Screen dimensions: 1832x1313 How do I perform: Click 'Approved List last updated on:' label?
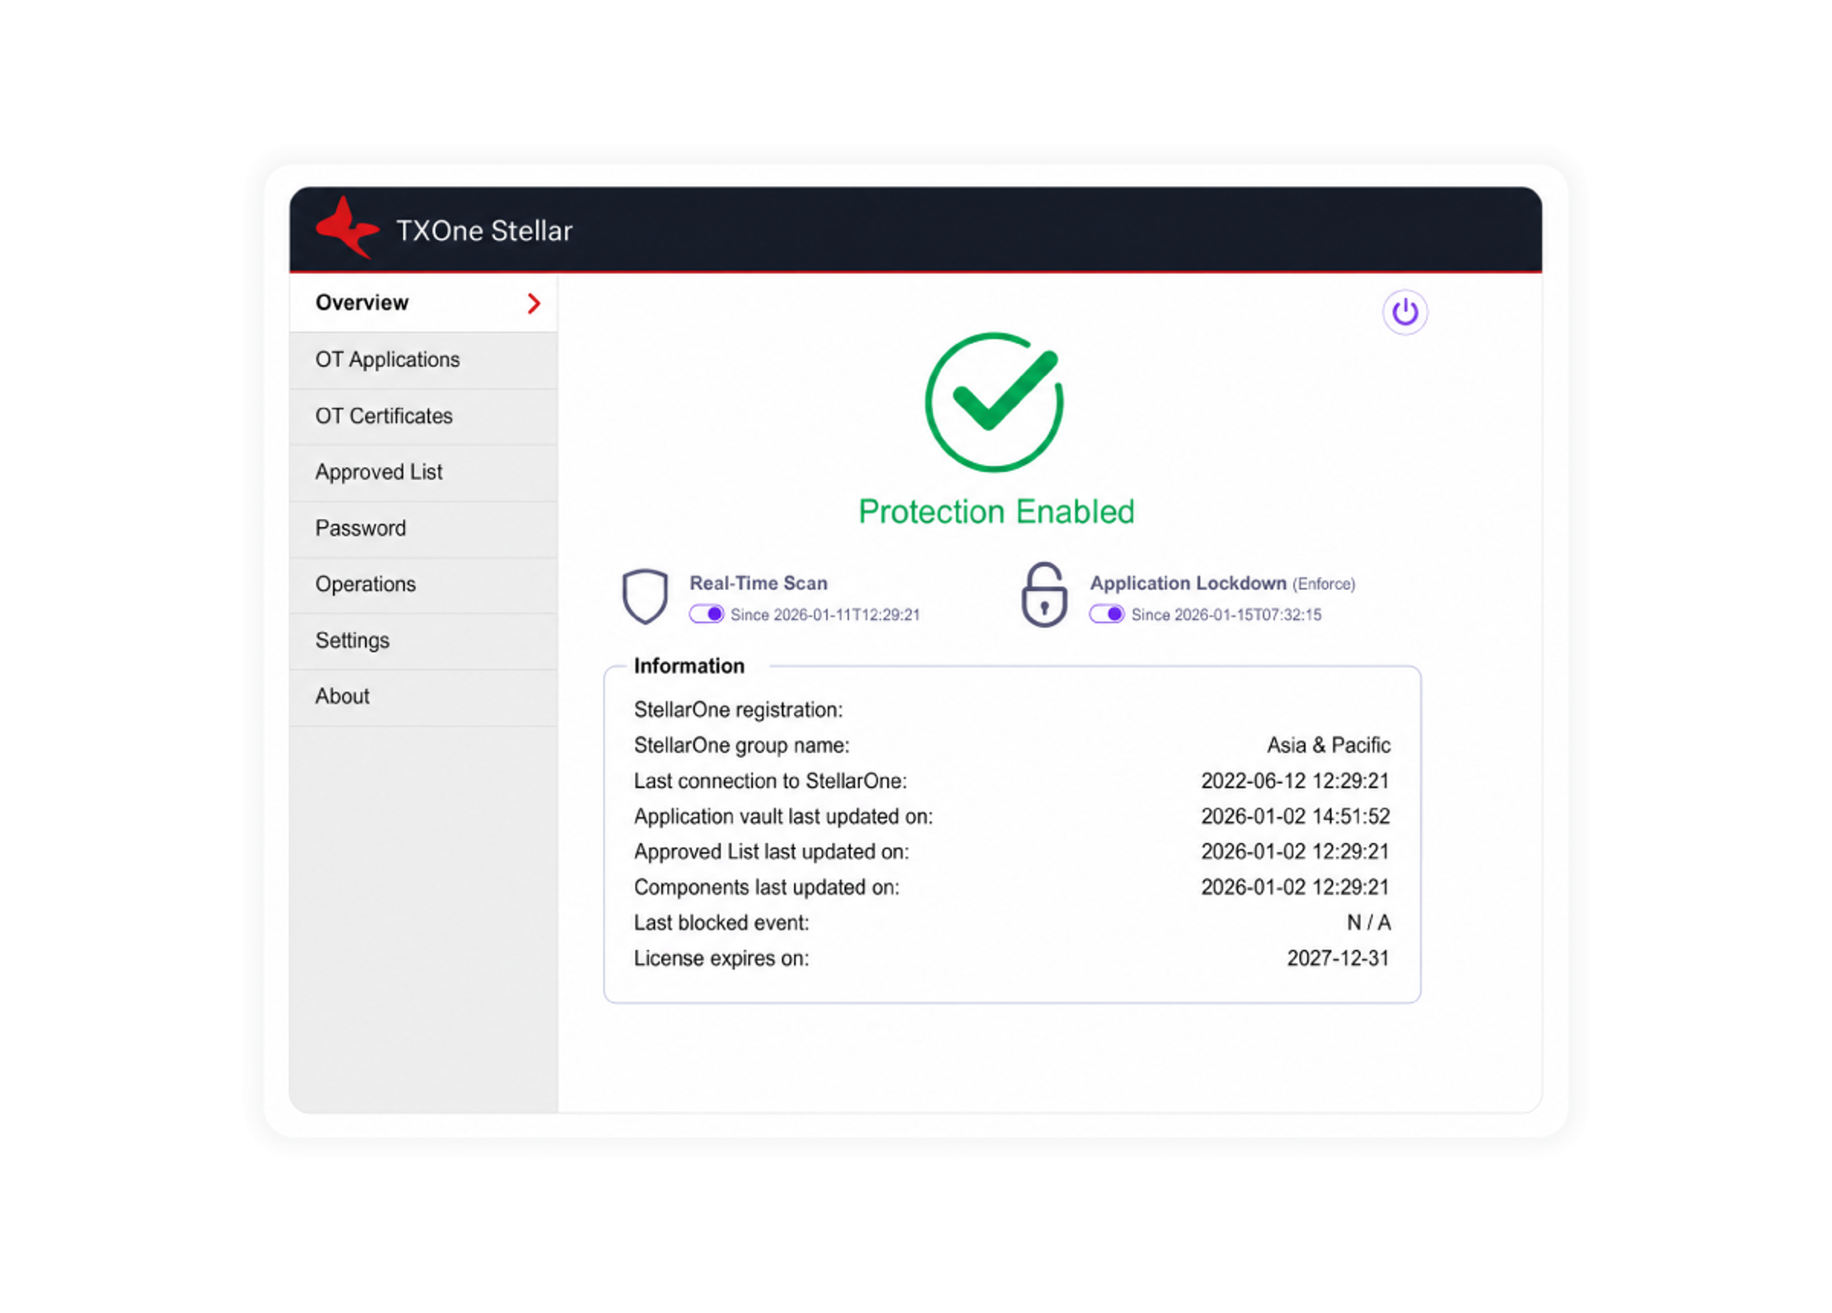point(771,852)
